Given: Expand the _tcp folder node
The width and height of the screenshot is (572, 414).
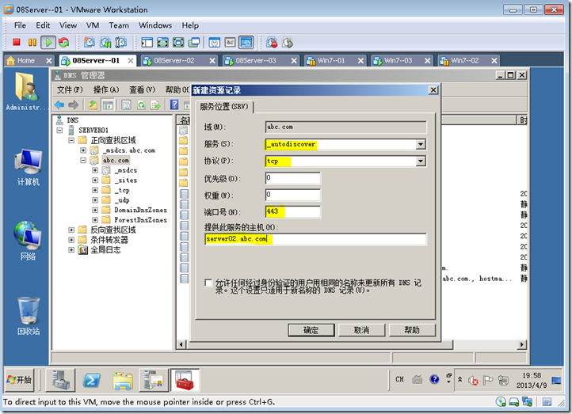Looking at the screenshot, I should coord(95,190).
